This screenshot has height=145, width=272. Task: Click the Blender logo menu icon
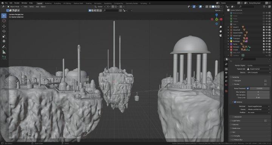[x=2, y=3]
